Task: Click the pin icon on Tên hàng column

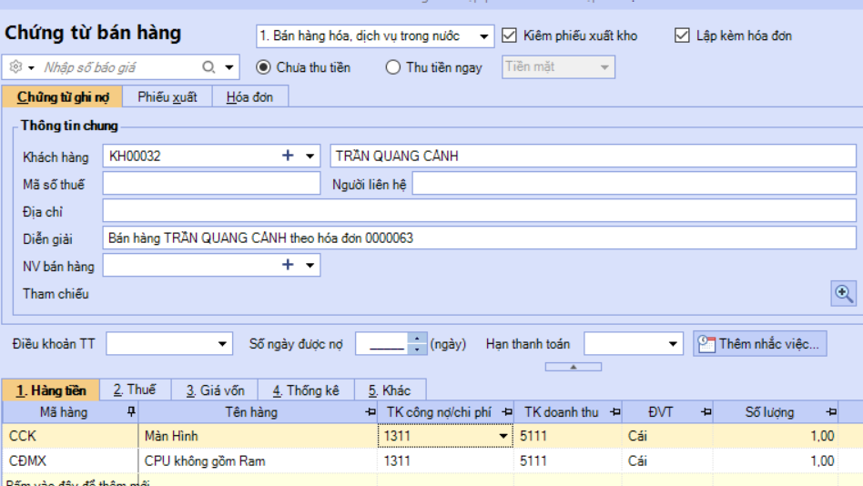Action: (369, 412)
